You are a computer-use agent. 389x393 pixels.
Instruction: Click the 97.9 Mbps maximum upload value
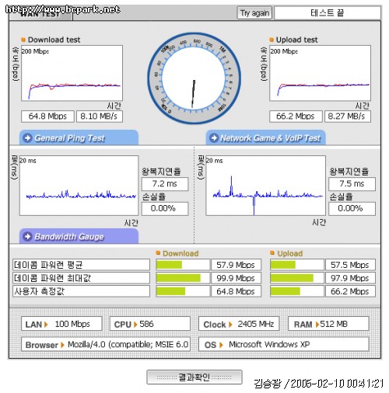pyautogui.click(x=350, y=278)
